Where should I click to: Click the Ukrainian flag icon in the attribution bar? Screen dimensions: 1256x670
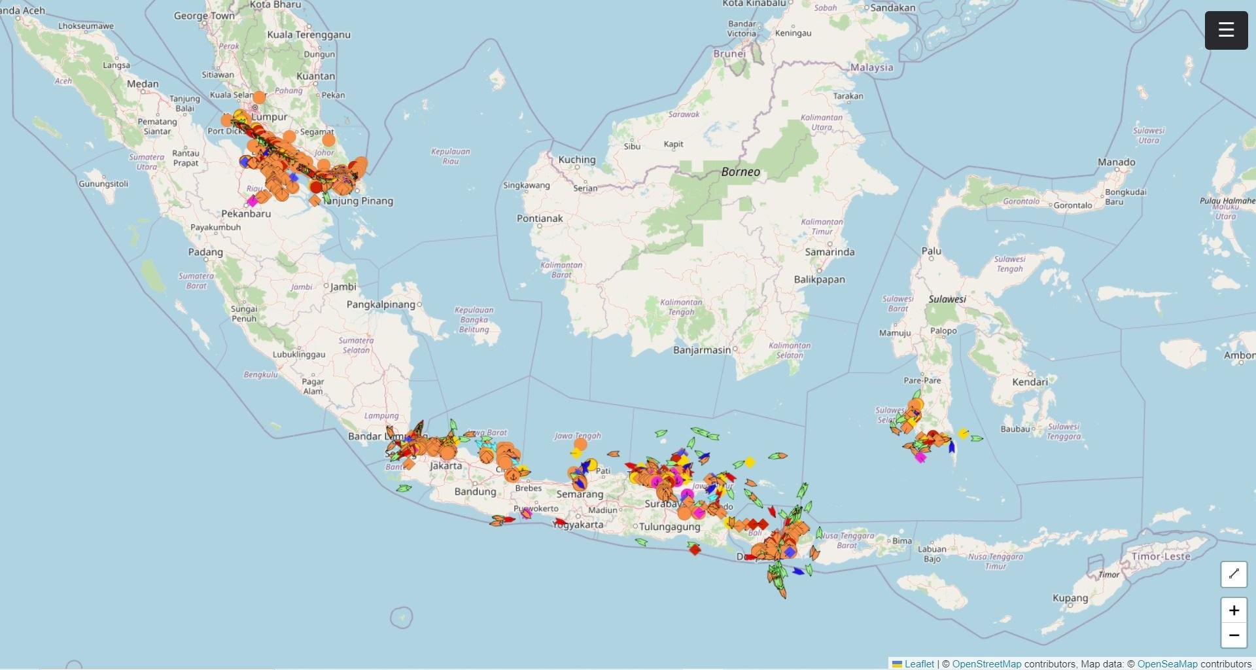(x=897, y=663)
